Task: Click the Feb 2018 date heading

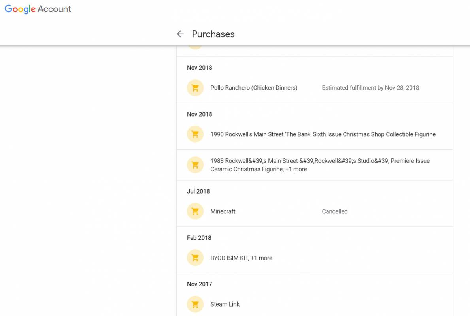Action: coord(199,238)
